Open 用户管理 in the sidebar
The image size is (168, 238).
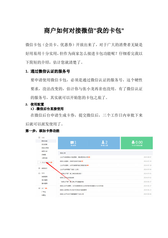click(x=44, y=180)
